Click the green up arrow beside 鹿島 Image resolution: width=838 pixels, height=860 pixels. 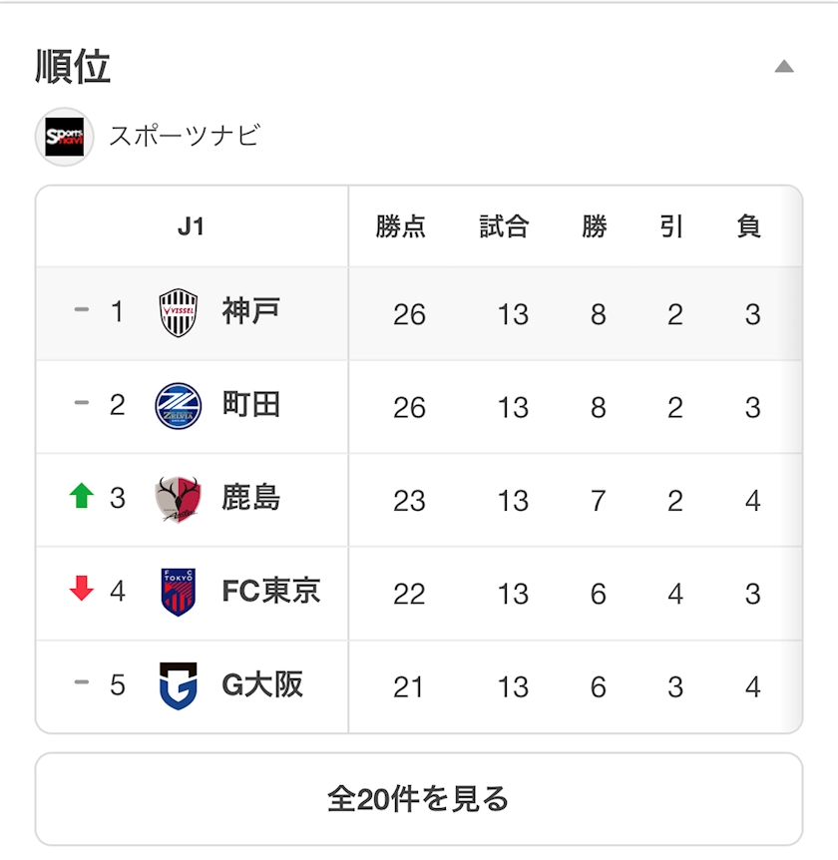(x=82, y=495)
